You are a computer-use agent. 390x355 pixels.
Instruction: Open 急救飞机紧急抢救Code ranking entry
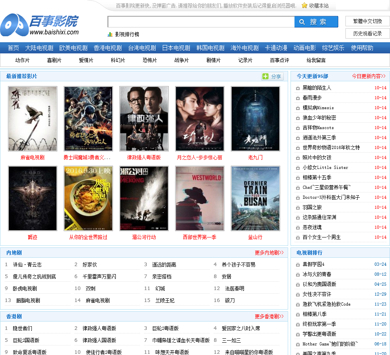327,304
